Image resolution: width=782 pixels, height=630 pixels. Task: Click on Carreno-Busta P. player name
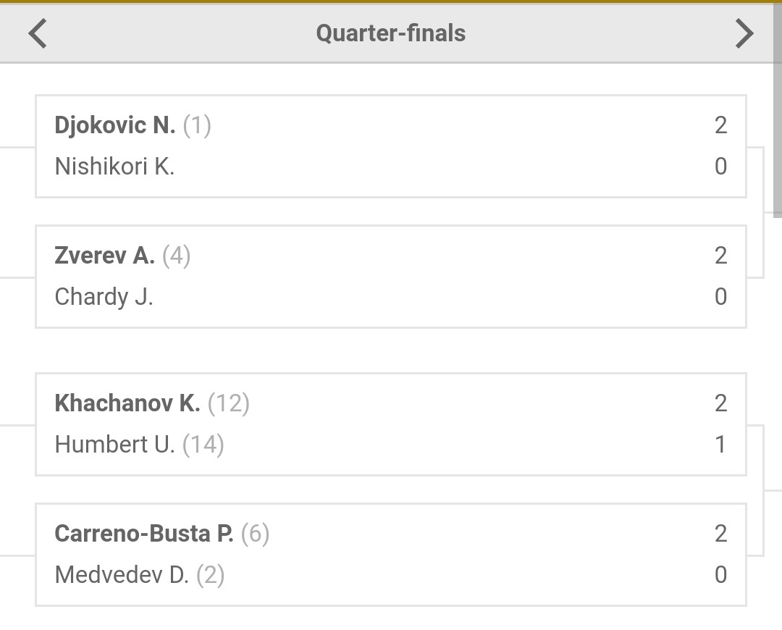143,534
